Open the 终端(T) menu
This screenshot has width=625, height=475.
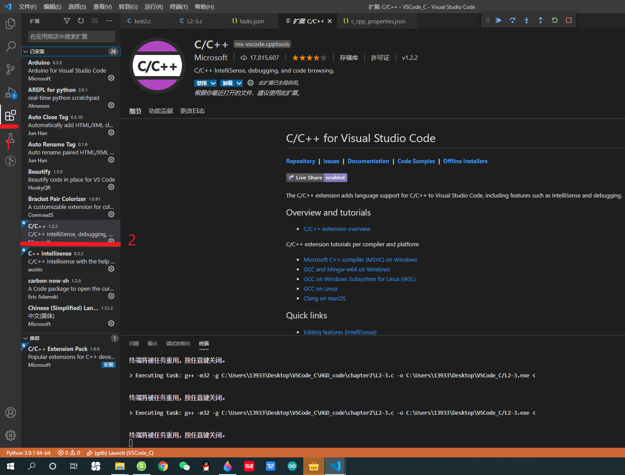pos(179,7)
